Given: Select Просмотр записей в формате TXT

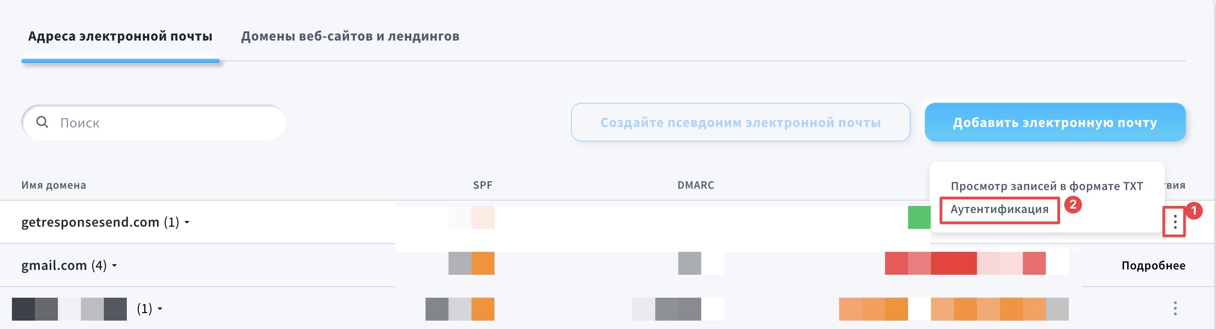Looking at the screenshot, I should (1046, 186).
